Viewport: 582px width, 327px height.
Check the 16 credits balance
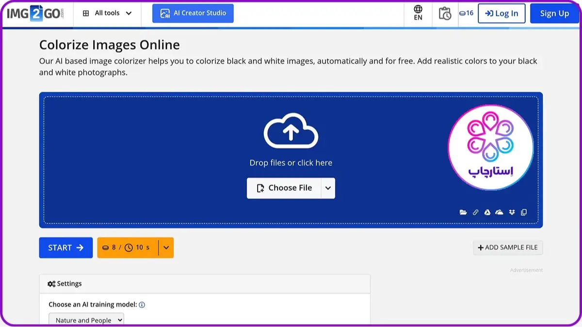(466, 13)
